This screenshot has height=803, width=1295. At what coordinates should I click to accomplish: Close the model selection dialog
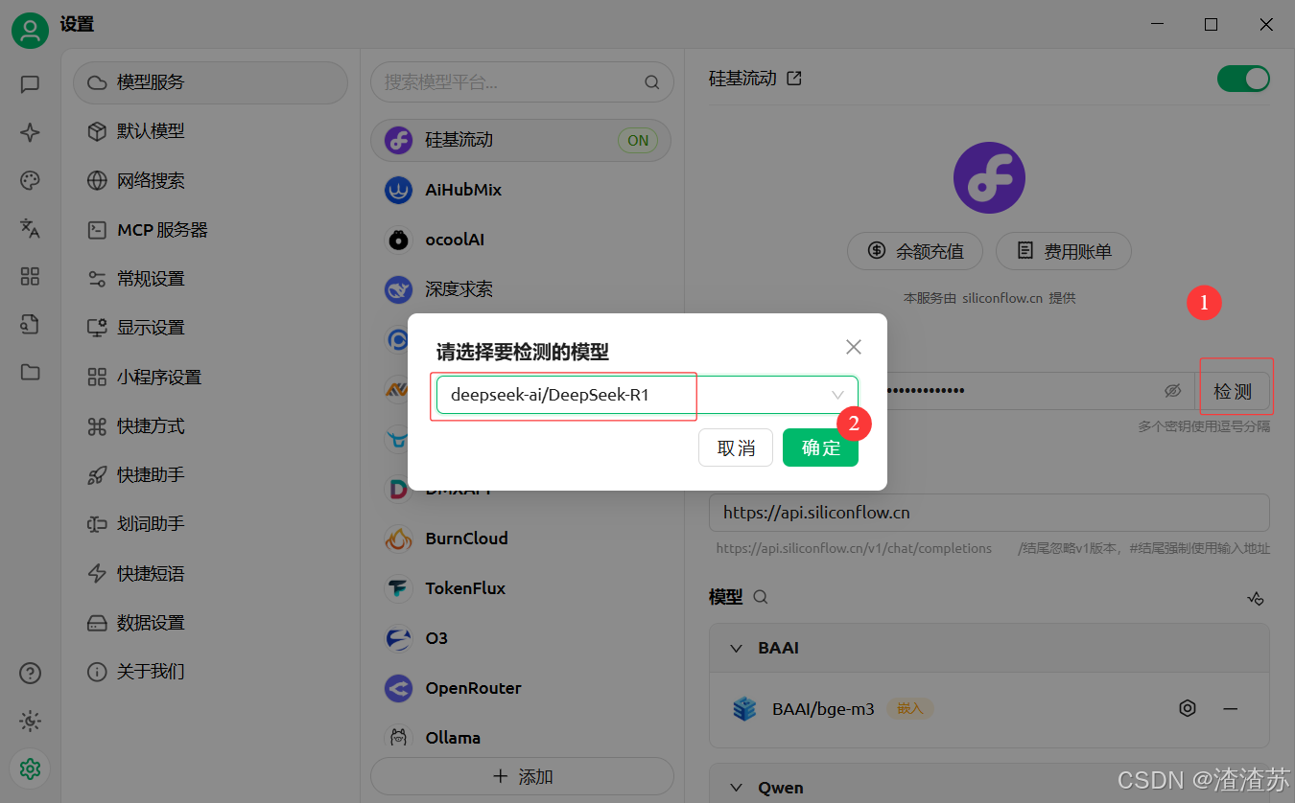854,347
